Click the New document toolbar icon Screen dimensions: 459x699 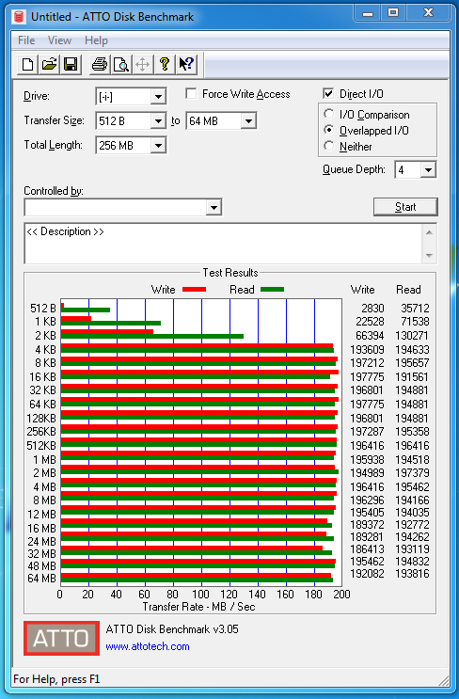(27, 65)
